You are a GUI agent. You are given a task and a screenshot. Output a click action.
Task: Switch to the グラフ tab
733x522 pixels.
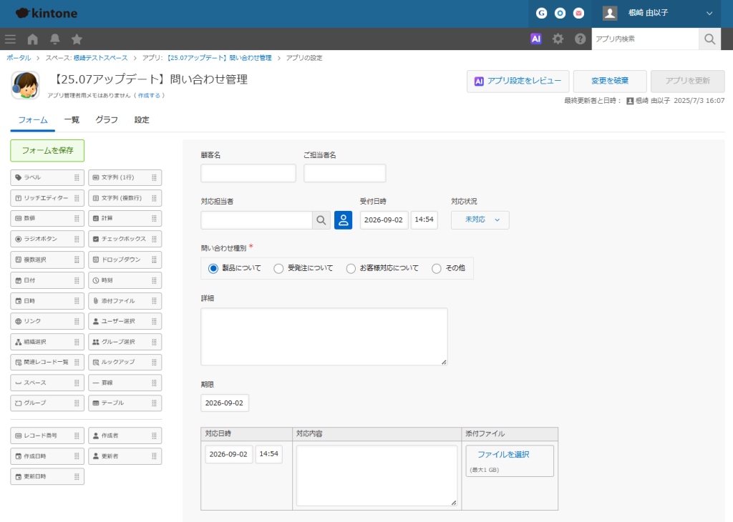coord(107,120)
